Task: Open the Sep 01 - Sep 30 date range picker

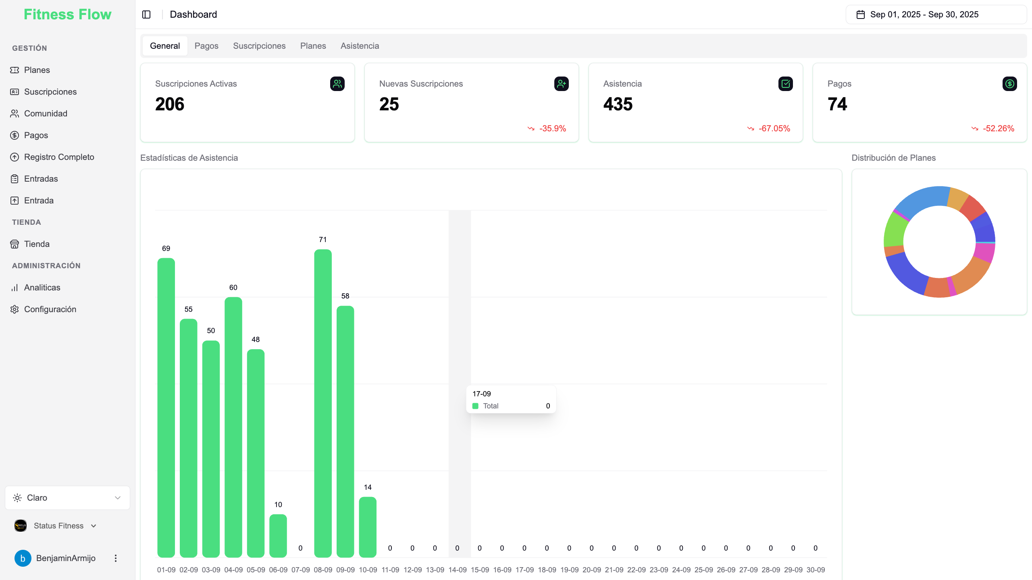Action: (x=936, y=14)
